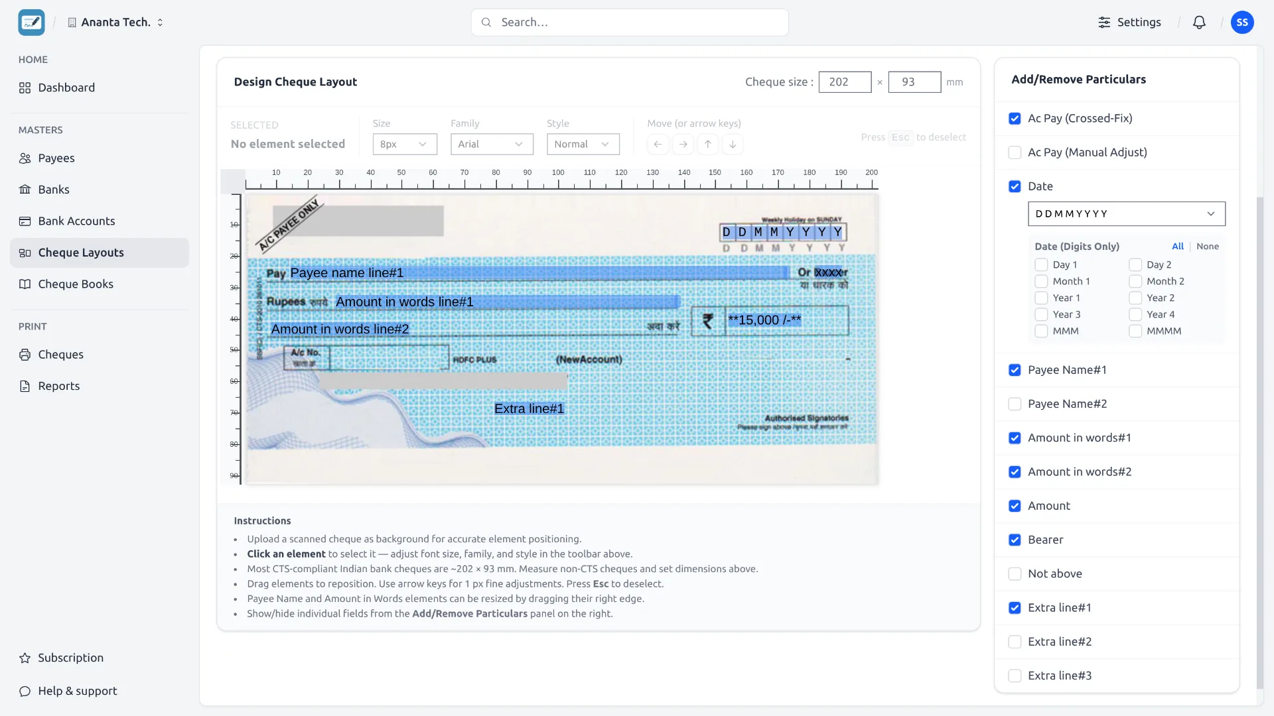Viewport: 1274px width, 716px height.
Task: Edit the cheque width field 202
Action: [845, 82]
